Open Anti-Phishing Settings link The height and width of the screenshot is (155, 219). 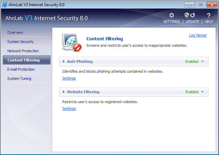click(69, 78)
